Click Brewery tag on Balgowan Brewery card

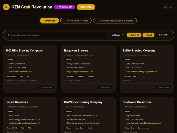69,60
